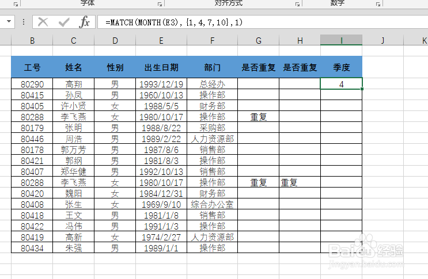Click name cell 郑华健
The width and height of the screenshot is (428, 279).
(73, 171)
